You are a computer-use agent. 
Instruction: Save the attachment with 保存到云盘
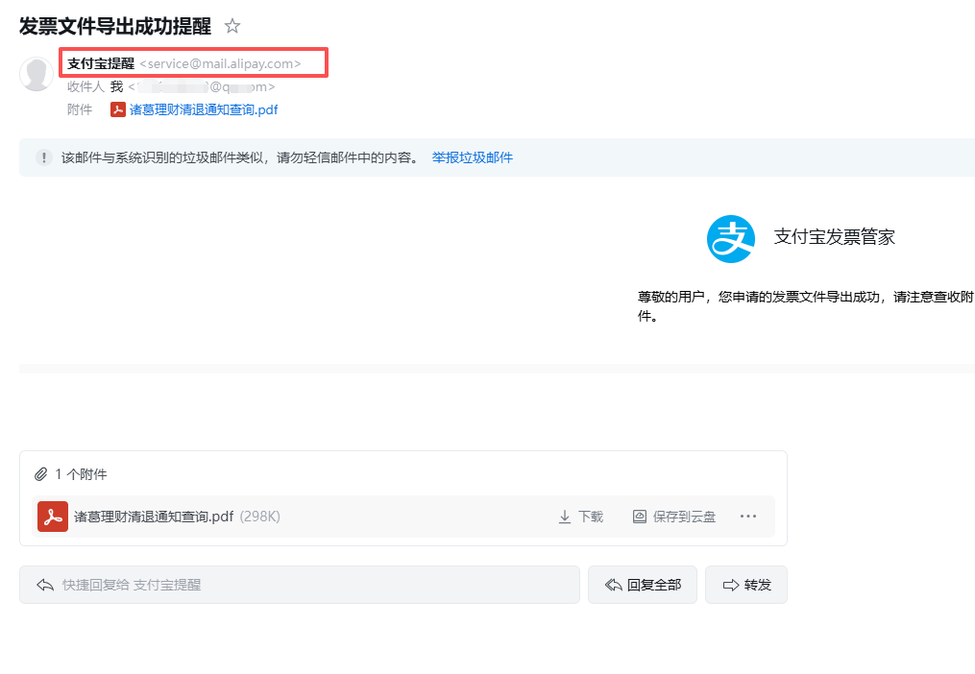pyautogui.click(x=674, y=517)
